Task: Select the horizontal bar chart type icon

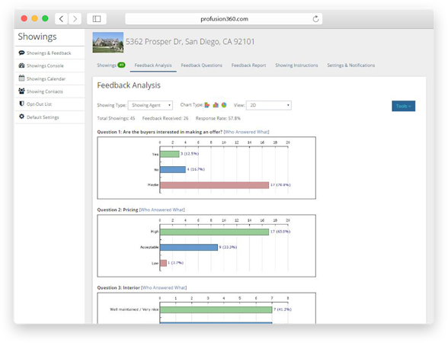Action: pyautogui.click(x=207, y=105)
